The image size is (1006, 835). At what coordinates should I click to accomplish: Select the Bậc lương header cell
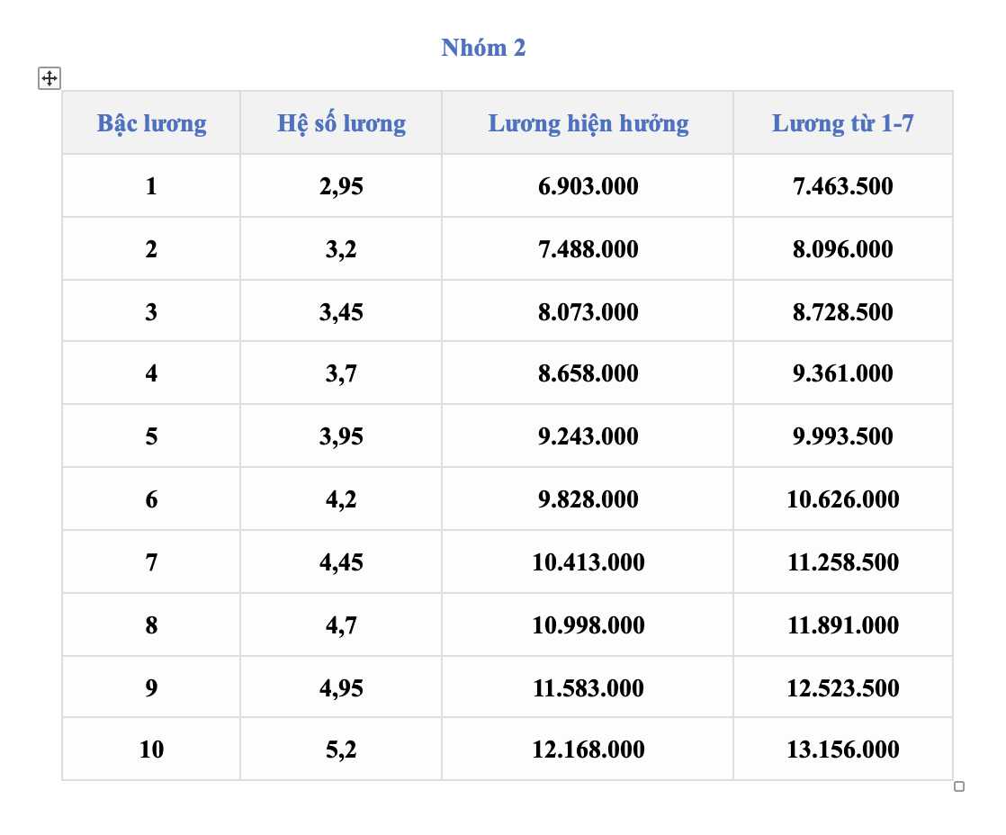pyautogui.click(x=151, y=122)
